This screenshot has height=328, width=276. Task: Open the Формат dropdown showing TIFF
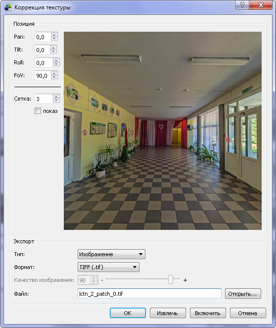(108, 267)
